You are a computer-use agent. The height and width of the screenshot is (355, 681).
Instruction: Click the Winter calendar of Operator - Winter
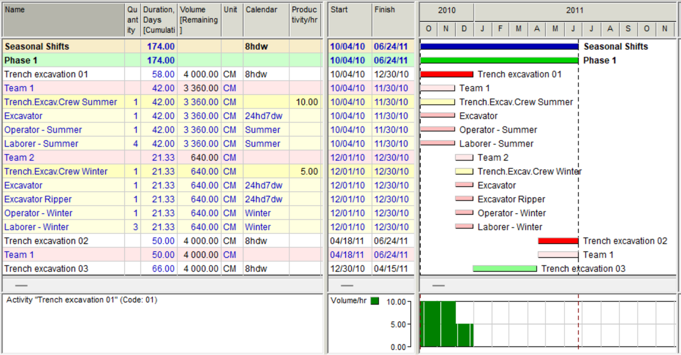point(258,213)
